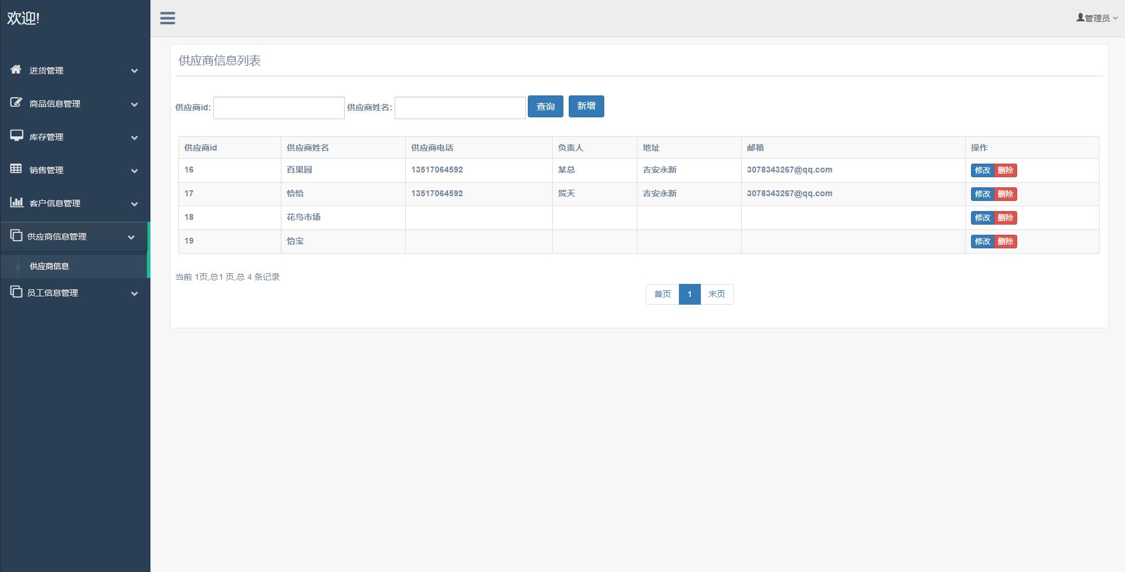Focus the 供应商id input field
Screen dimensions: 1125x572
point(278,108)
